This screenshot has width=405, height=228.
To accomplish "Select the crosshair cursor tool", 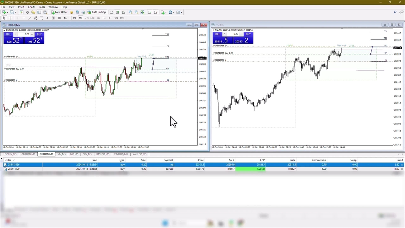I will [10, 18].
